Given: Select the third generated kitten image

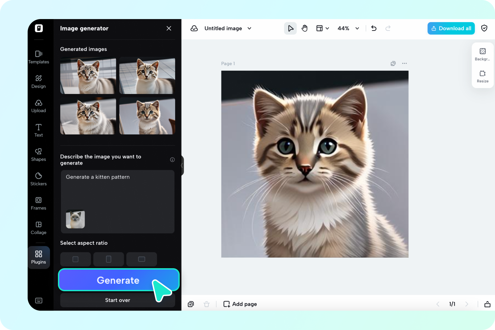Looking at the screenshot, I should 88,116.
